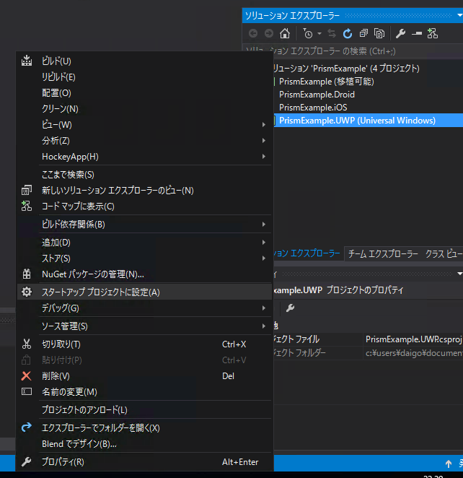Click the Forward arrow in Solution Explorer toolbar
This screenshot has height=478, width=463.
coord(269,33)
